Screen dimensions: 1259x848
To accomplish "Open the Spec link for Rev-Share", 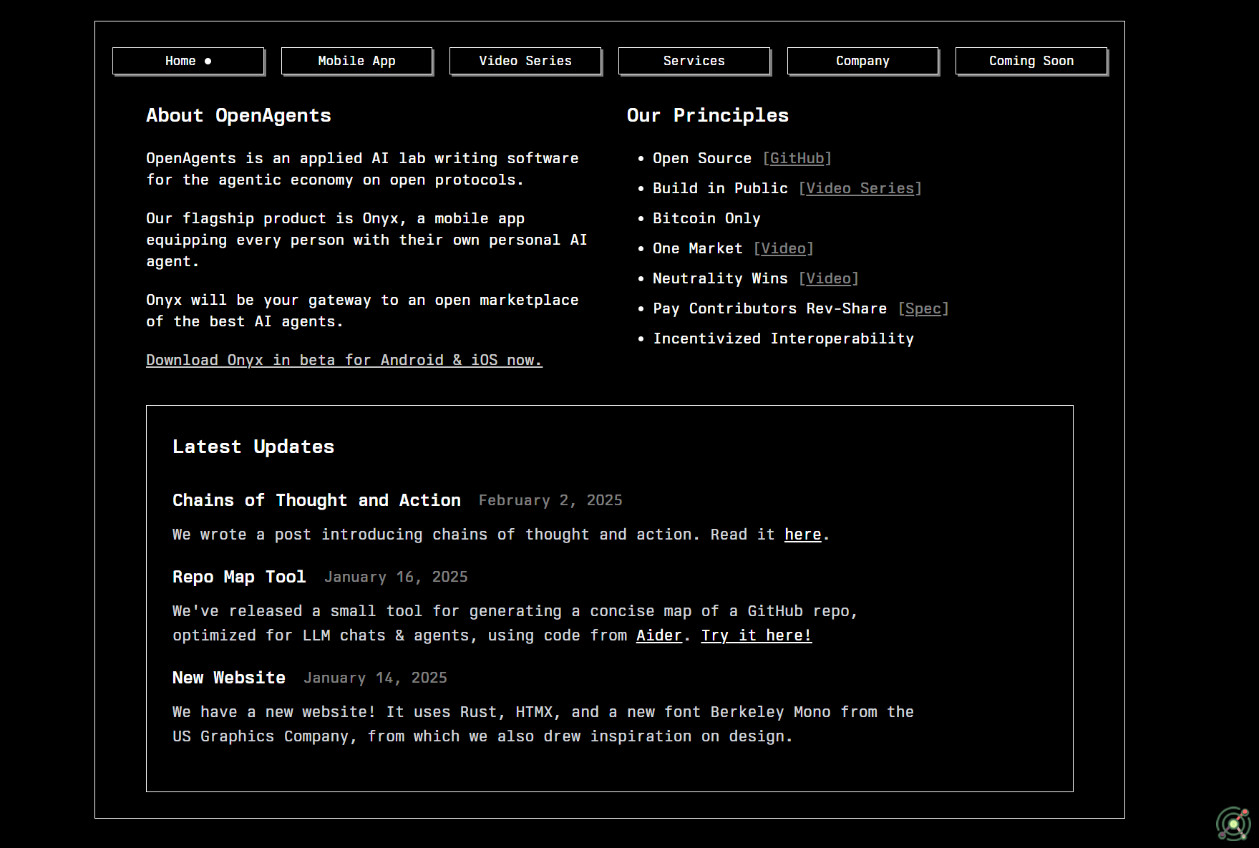I will coord(923,308).
